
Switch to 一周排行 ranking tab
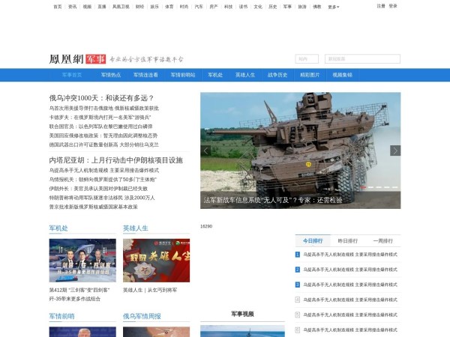[x=382, y=241]
